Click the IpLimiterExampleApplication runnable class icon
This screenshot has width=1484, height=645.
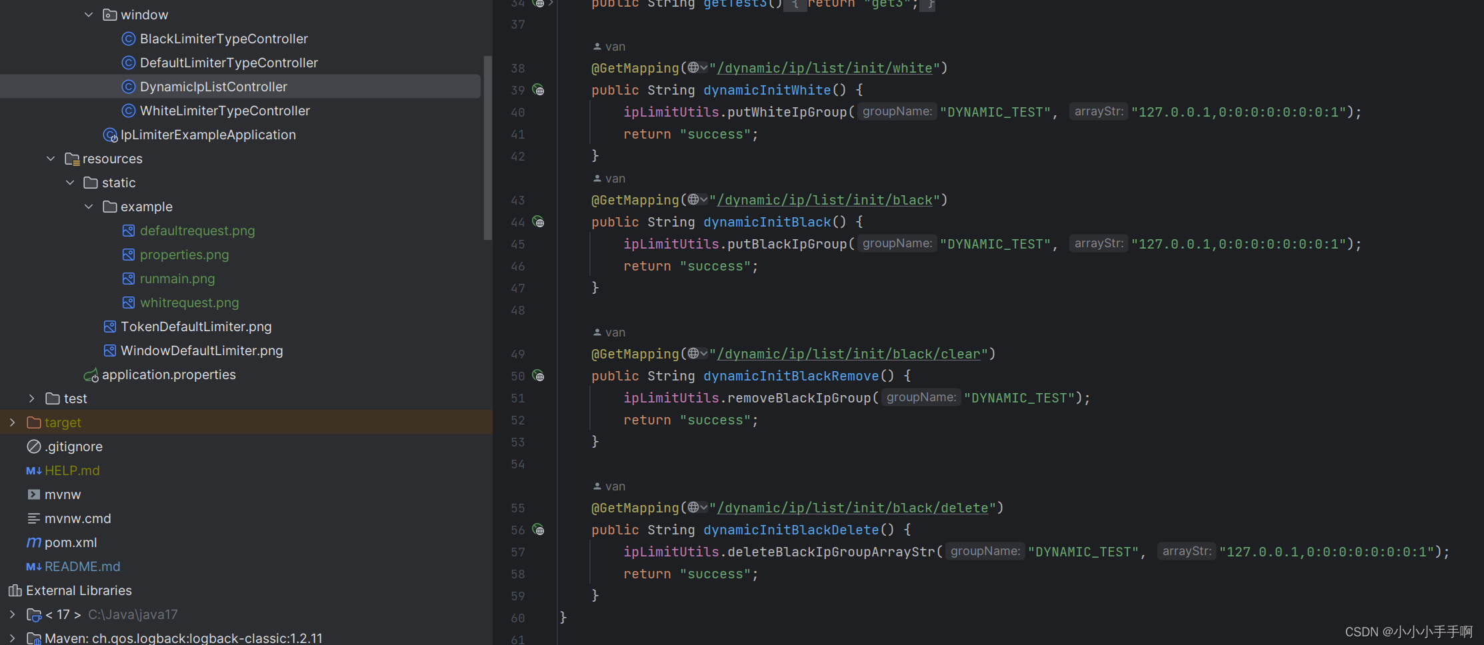click(x=110, y=135)
